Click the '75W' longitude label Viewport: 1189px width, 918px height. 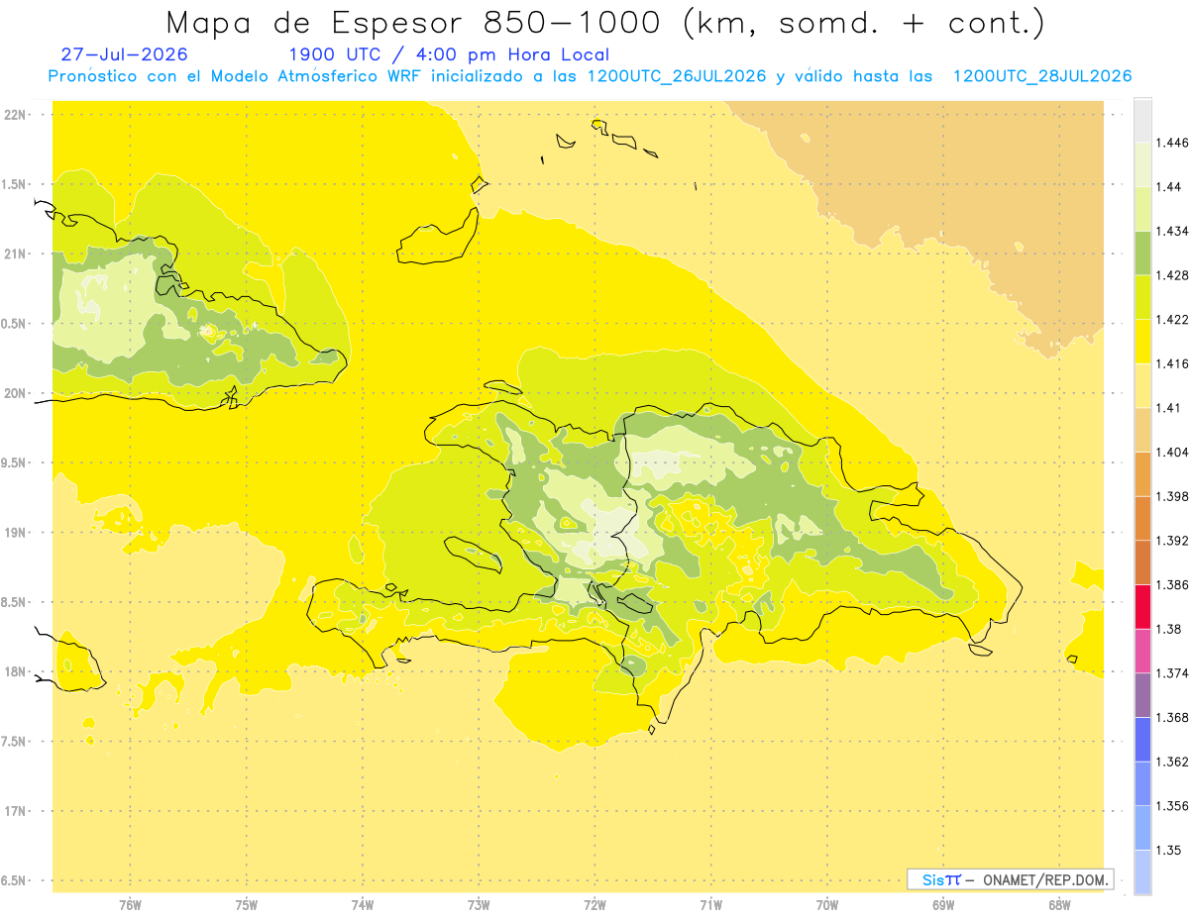point(246,905)
